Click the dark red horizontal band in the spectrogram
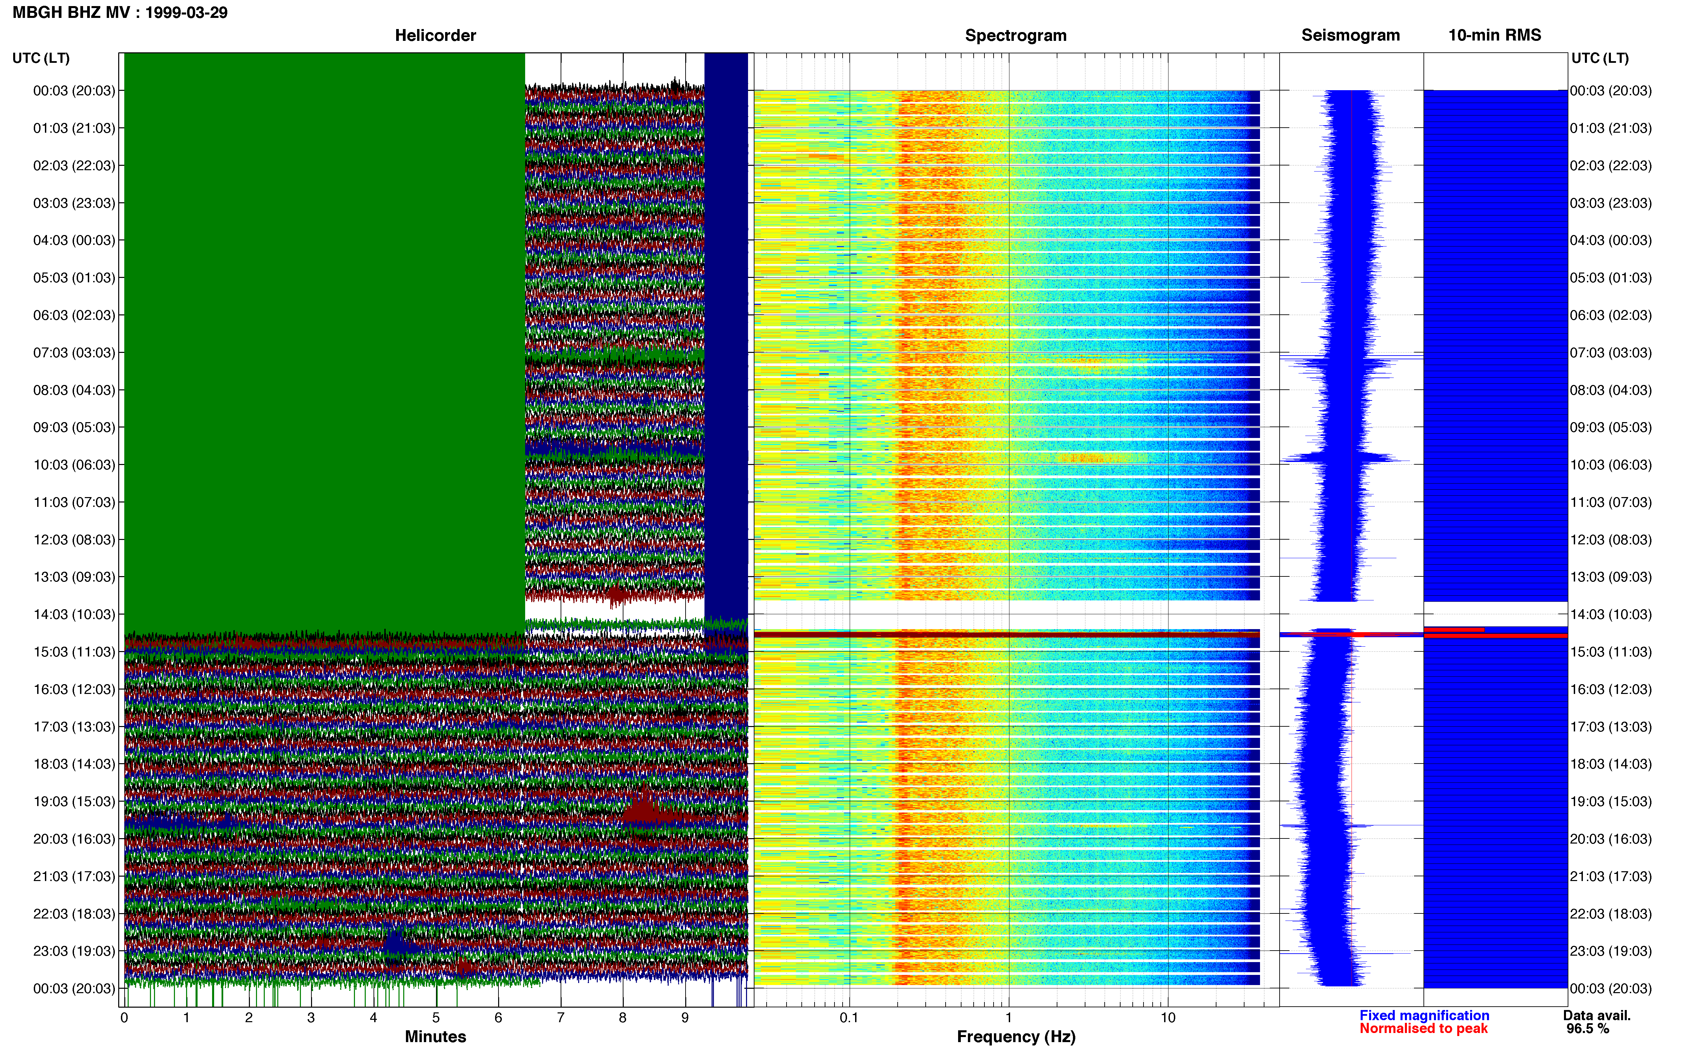Screen dimensions: 1695x1060 click(x=1007, y=635)
